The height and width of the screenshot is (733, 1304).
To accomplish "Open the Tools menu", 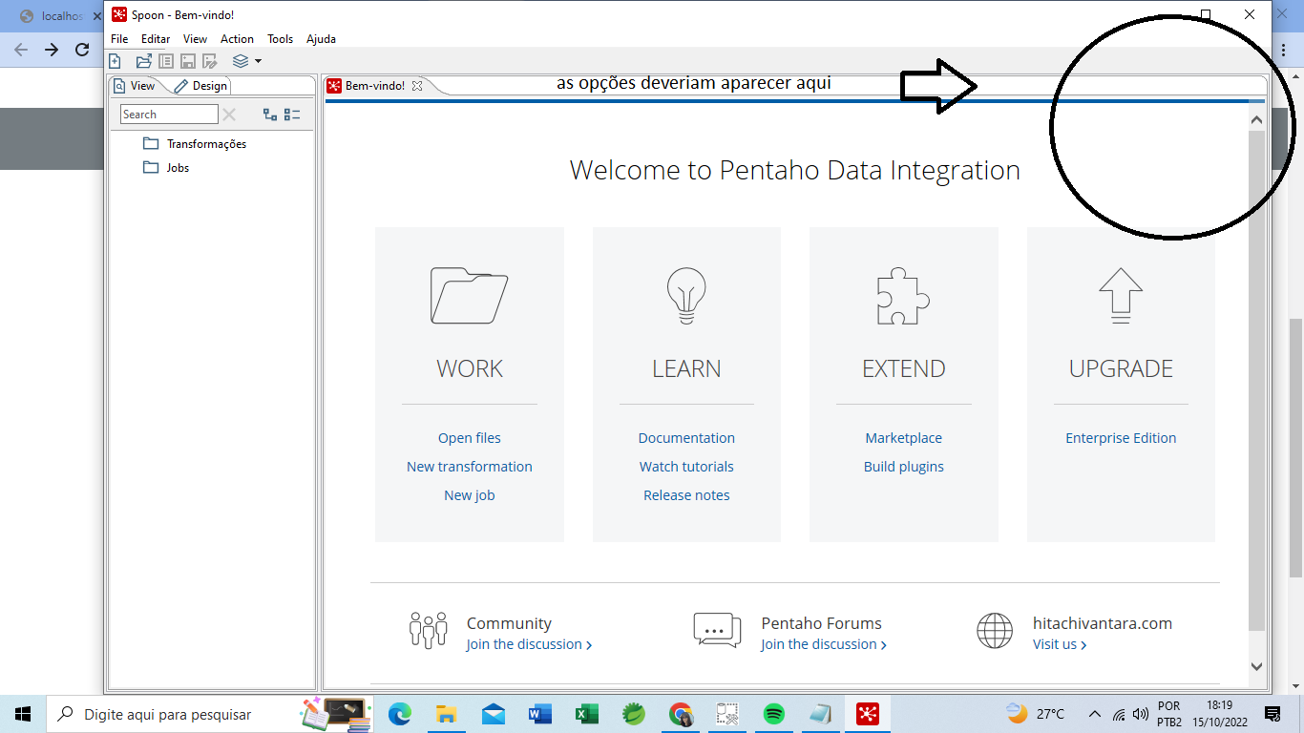I will (x=280, y=39).
